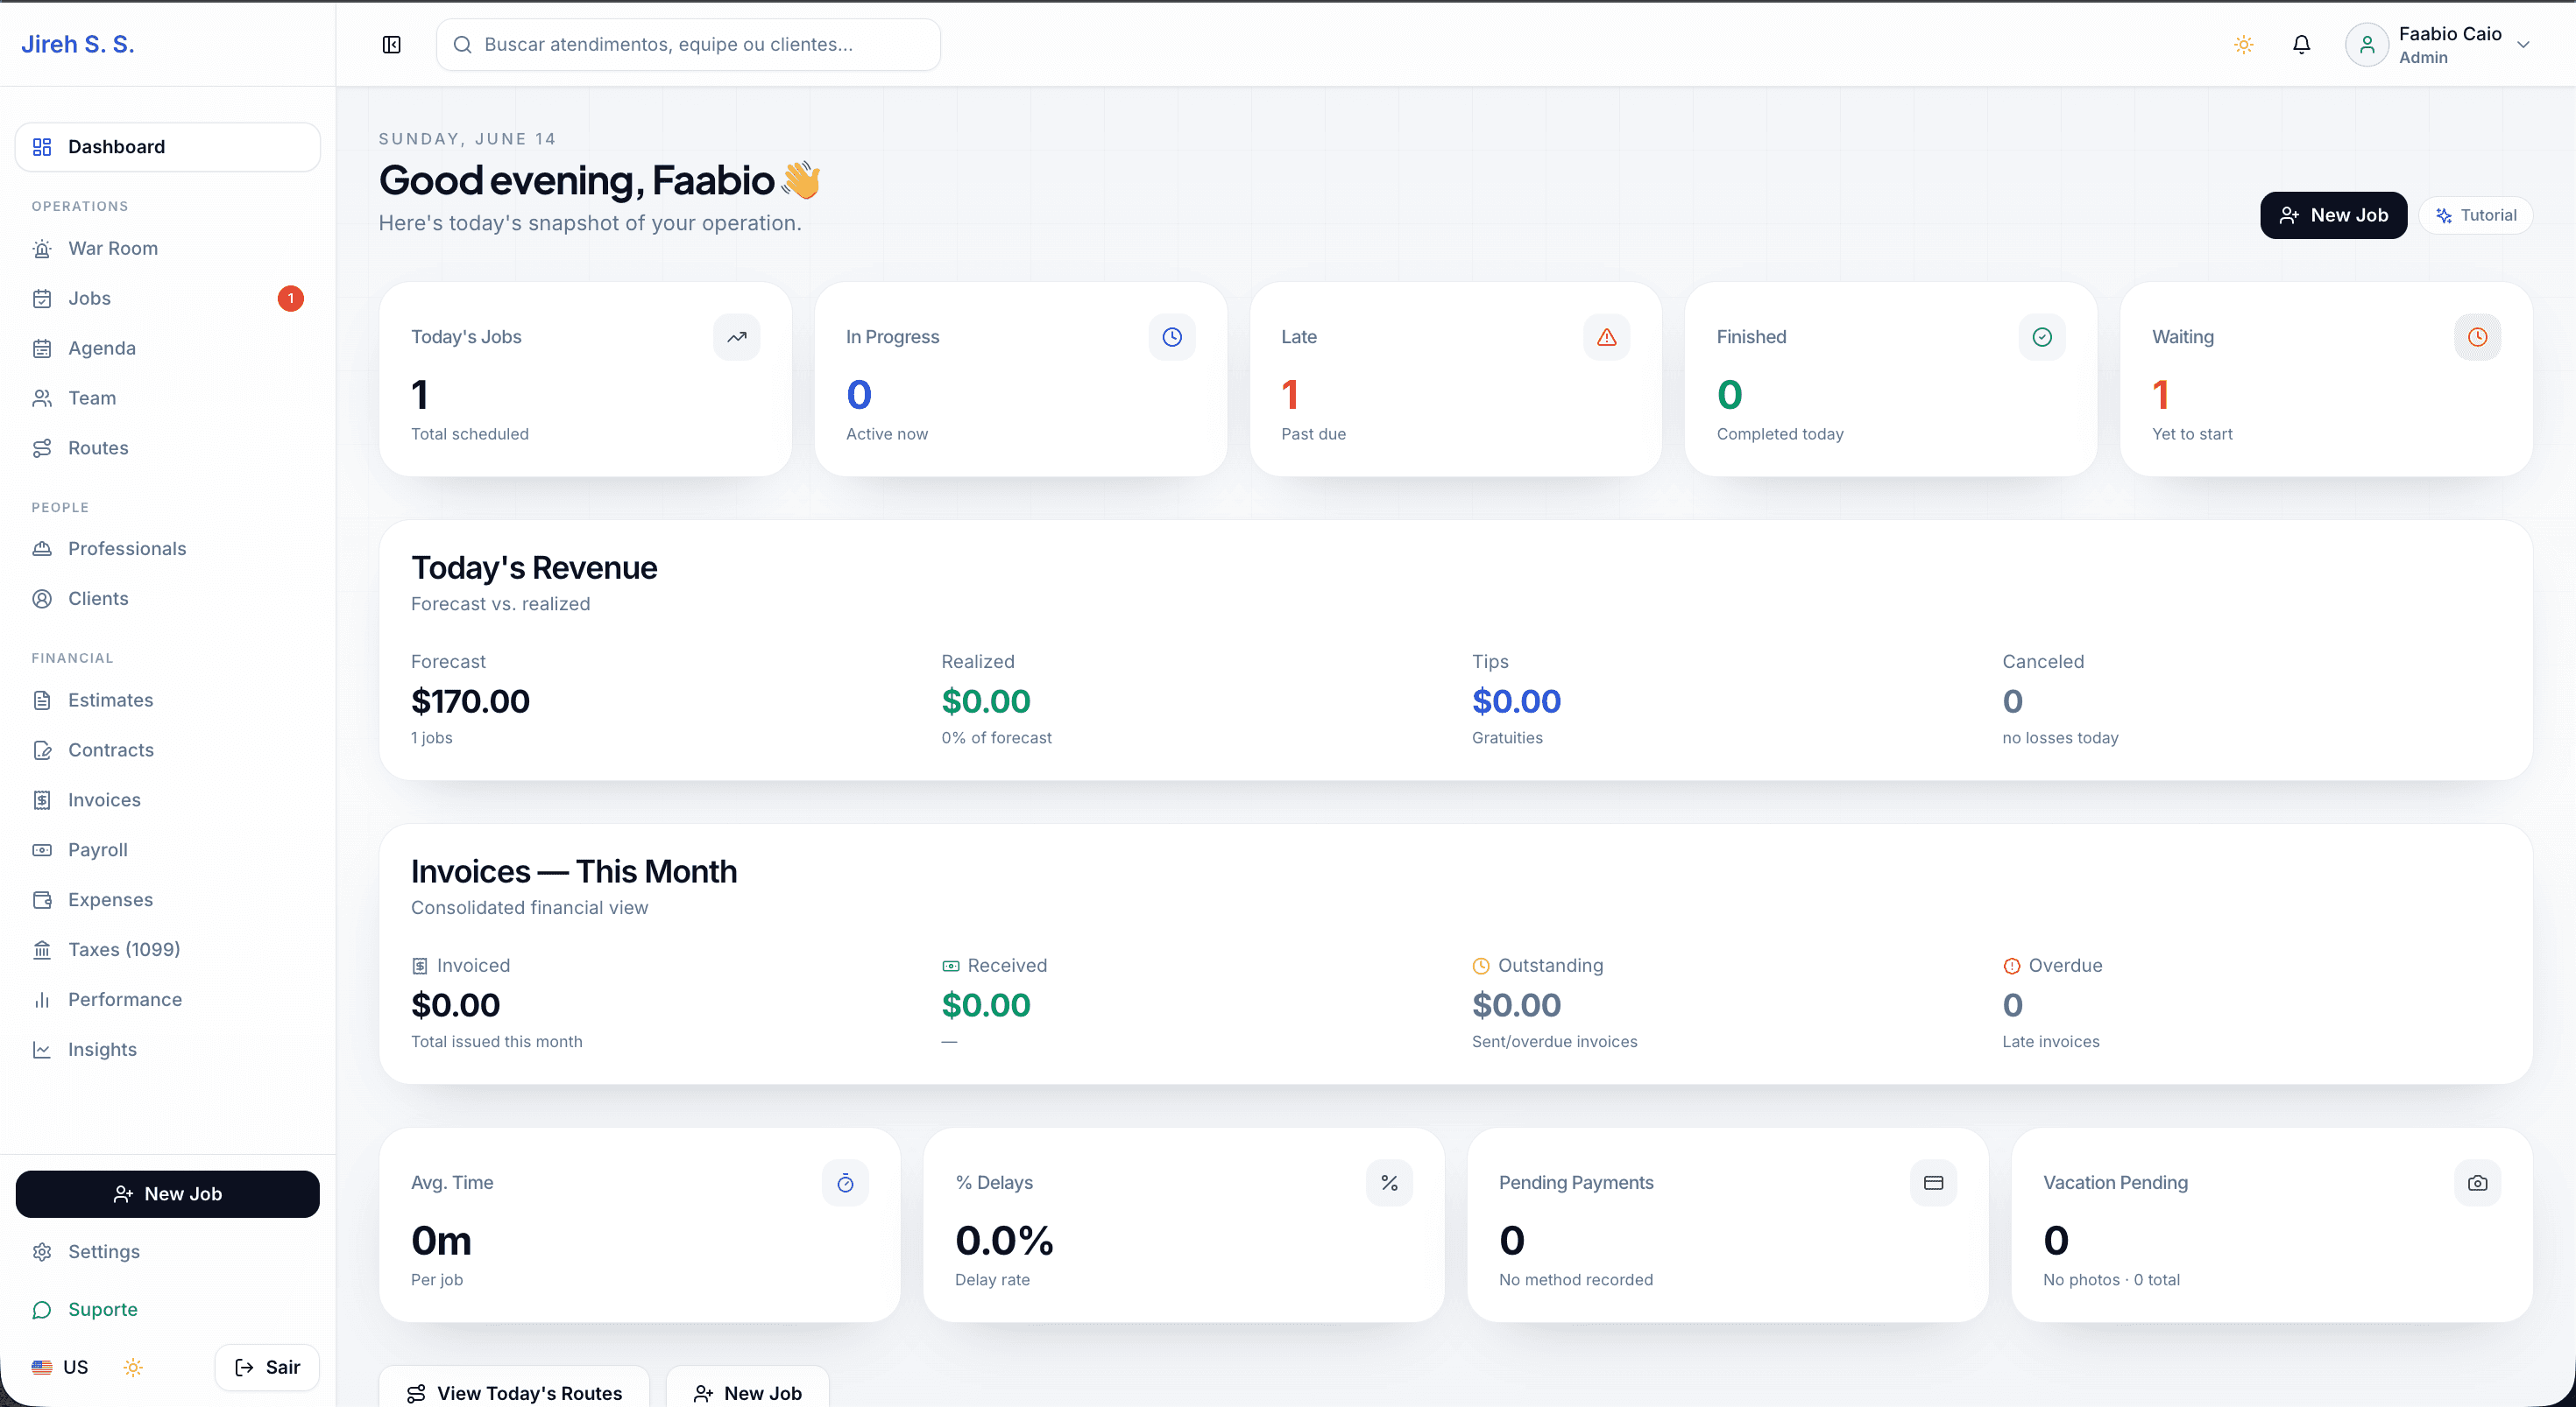Open Settings in sidebar

pyautogui.click(x=168, y=1251)
